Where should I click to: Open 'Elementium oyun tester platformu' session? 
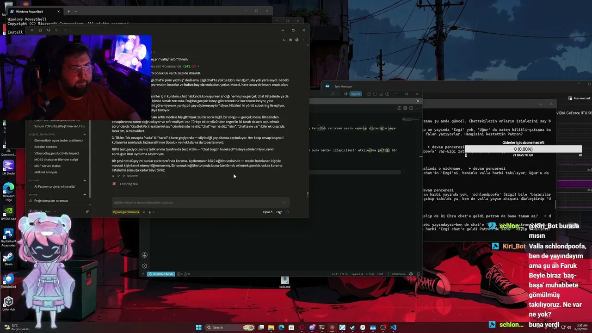pyautogui.click(x=58, y=140)
